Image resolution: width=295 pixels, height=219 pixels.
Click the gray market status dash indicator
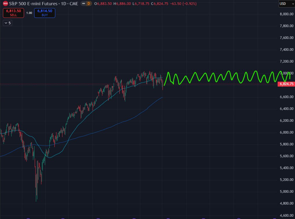coord(84,3)
